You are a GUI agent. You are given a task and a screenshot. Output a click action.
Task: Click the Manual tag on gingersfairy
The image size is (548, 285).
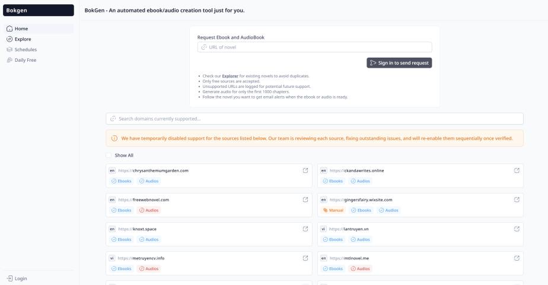(x=333, y=210)
